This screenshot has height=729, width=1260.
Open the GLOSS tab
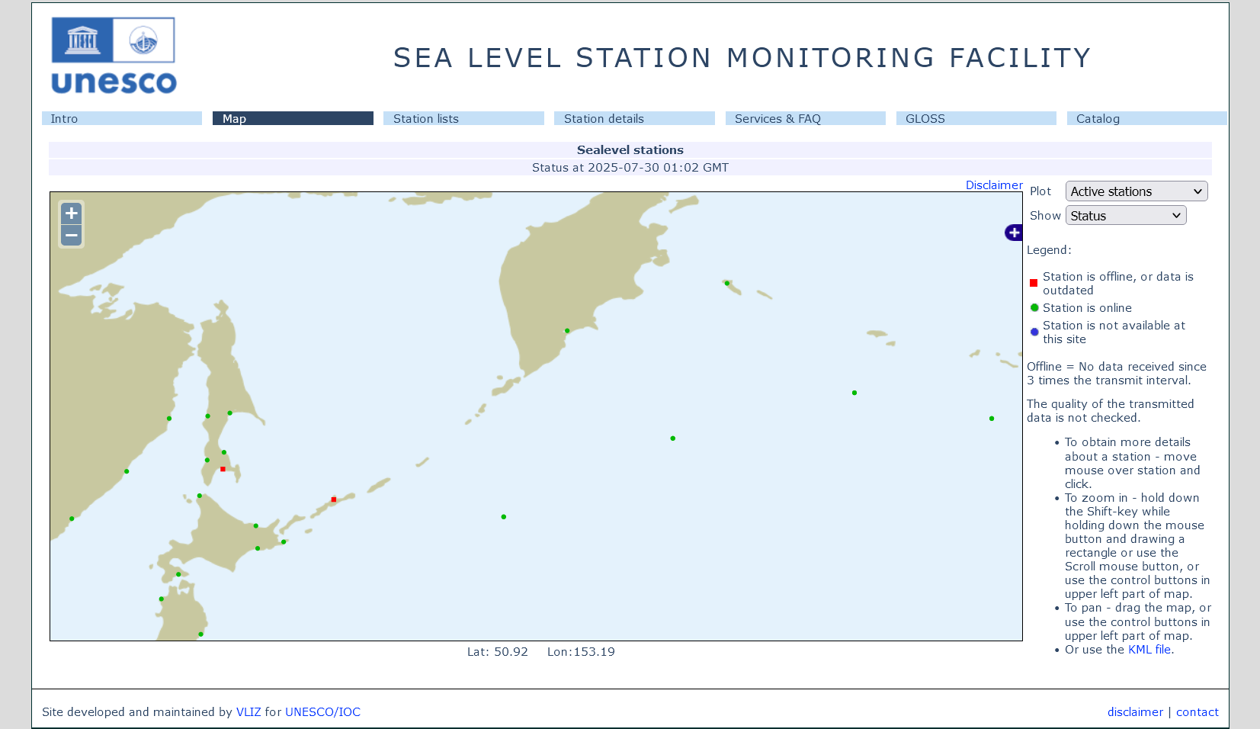click(x=976, y=118)
